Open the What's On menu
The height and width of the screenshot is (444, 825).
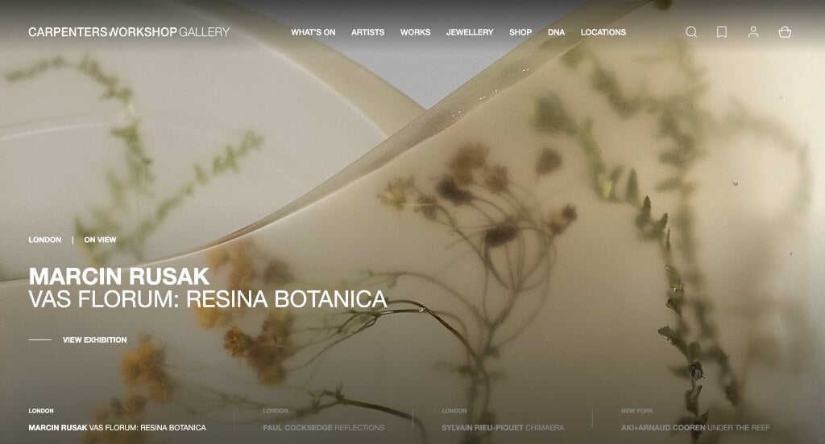pos(313,32)
